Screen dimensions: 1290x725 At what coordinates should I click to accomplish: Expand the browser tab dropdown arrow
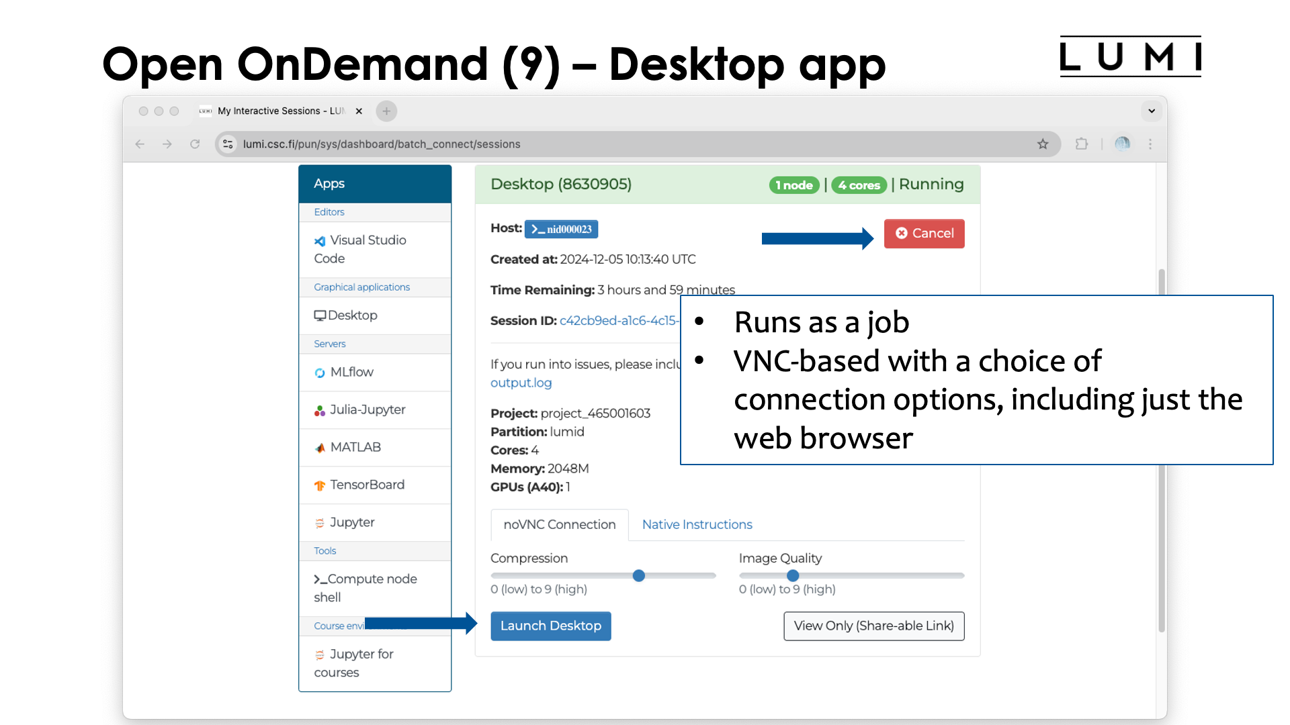[1152, 111]
